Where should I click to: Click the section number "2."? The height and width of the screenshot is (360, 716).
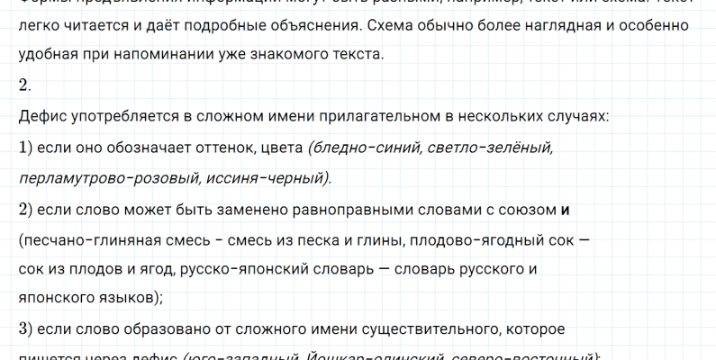(x=24, y=85)
